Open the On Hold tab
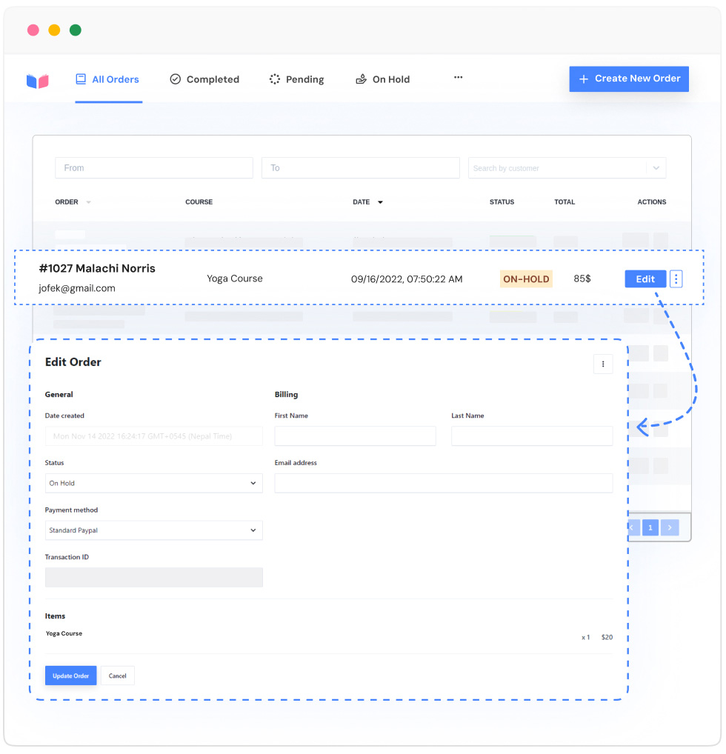The image size is (726, 754). coord(382,79)
